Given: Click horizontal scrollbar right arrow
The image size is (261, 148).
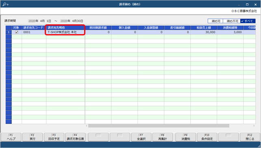Looking at the screenshot, I should 254,126.
